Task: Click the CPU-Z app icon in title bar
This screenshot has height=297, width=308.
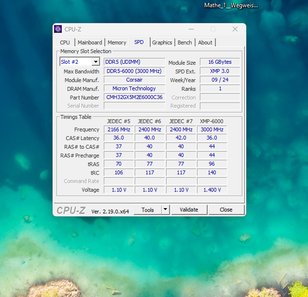Action: (x=58, y=29)
